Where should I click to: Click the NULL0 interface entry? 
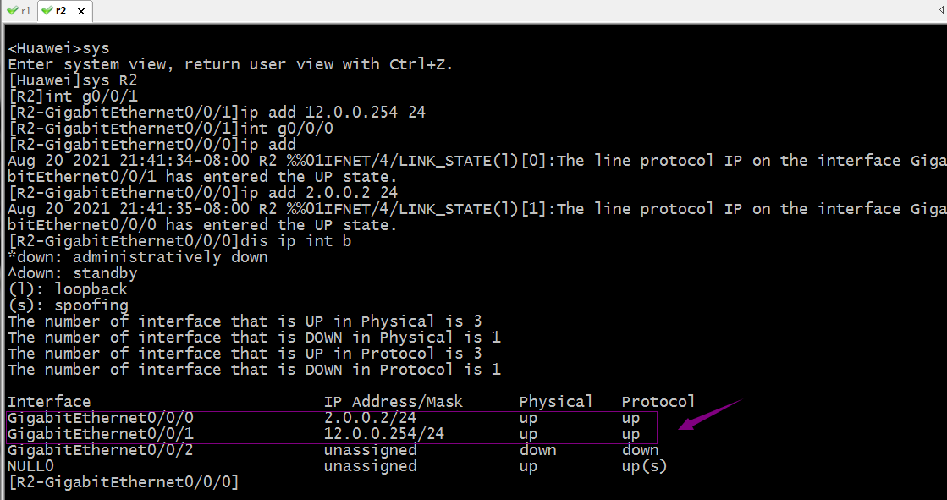[x=30, y=466]
